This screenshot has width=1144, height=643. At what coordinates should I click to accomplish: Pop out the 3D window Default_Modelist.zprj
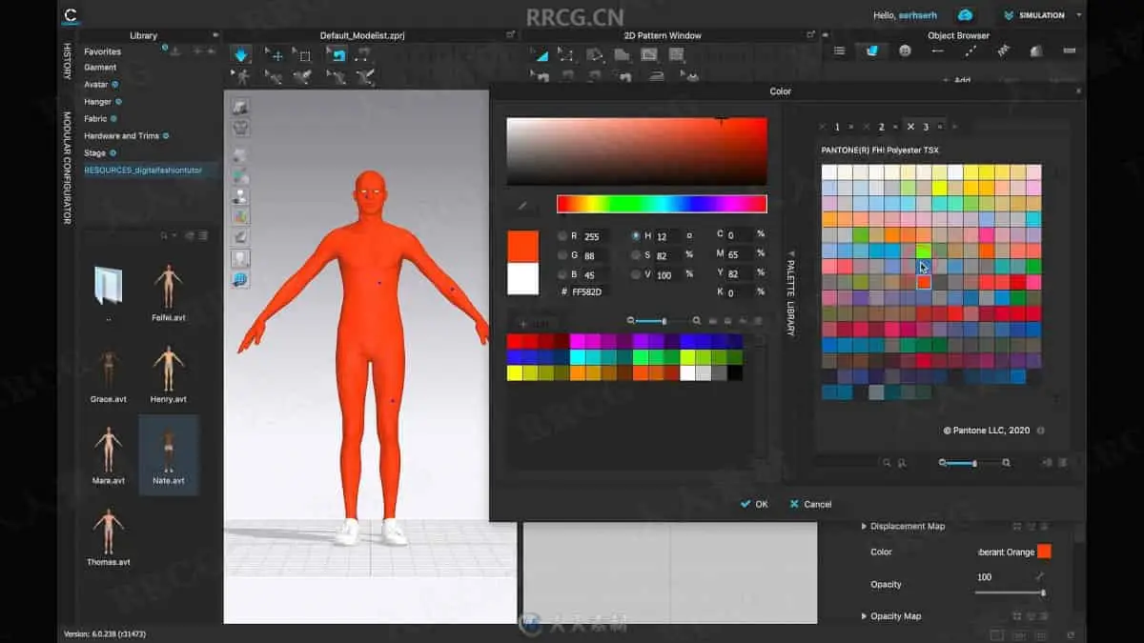pos(511,35)
